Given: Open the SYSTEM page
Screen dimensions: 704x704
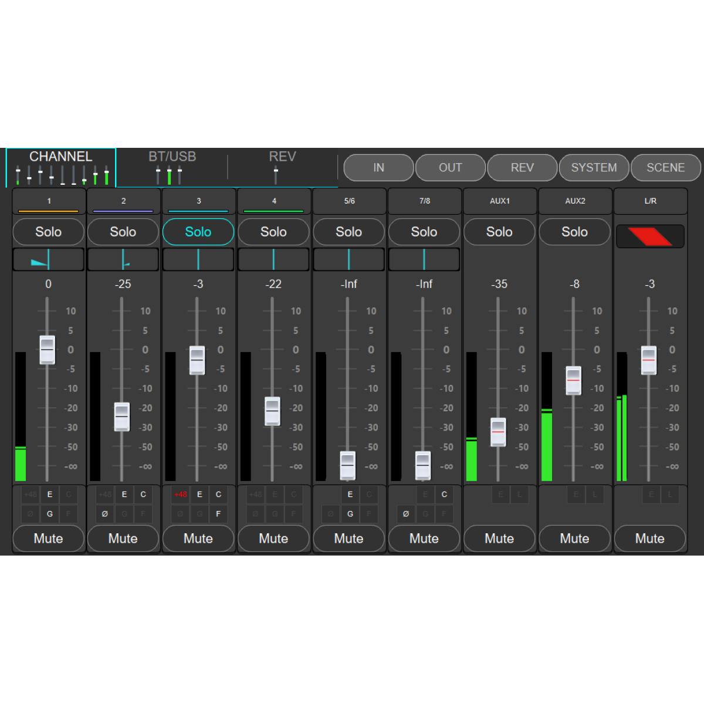Looking at the screenshot, I should click(594, 167).
